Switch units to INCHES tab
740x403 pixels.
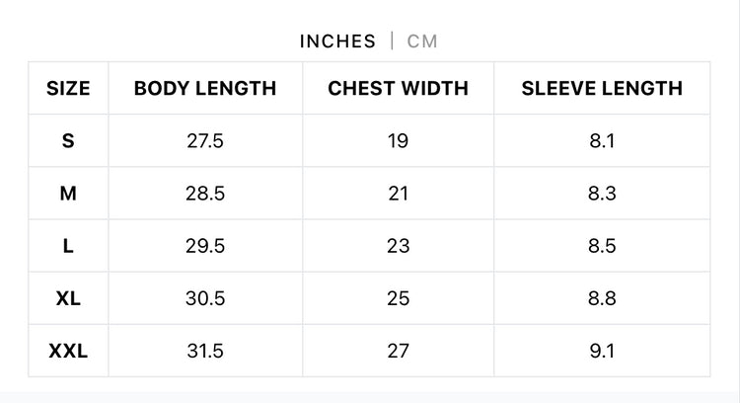click(337, 41)
